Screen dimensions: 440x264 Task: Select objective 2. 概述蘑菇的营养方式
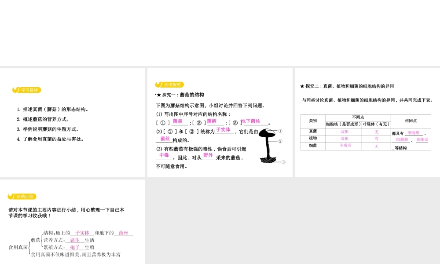[x=43, y=119]
